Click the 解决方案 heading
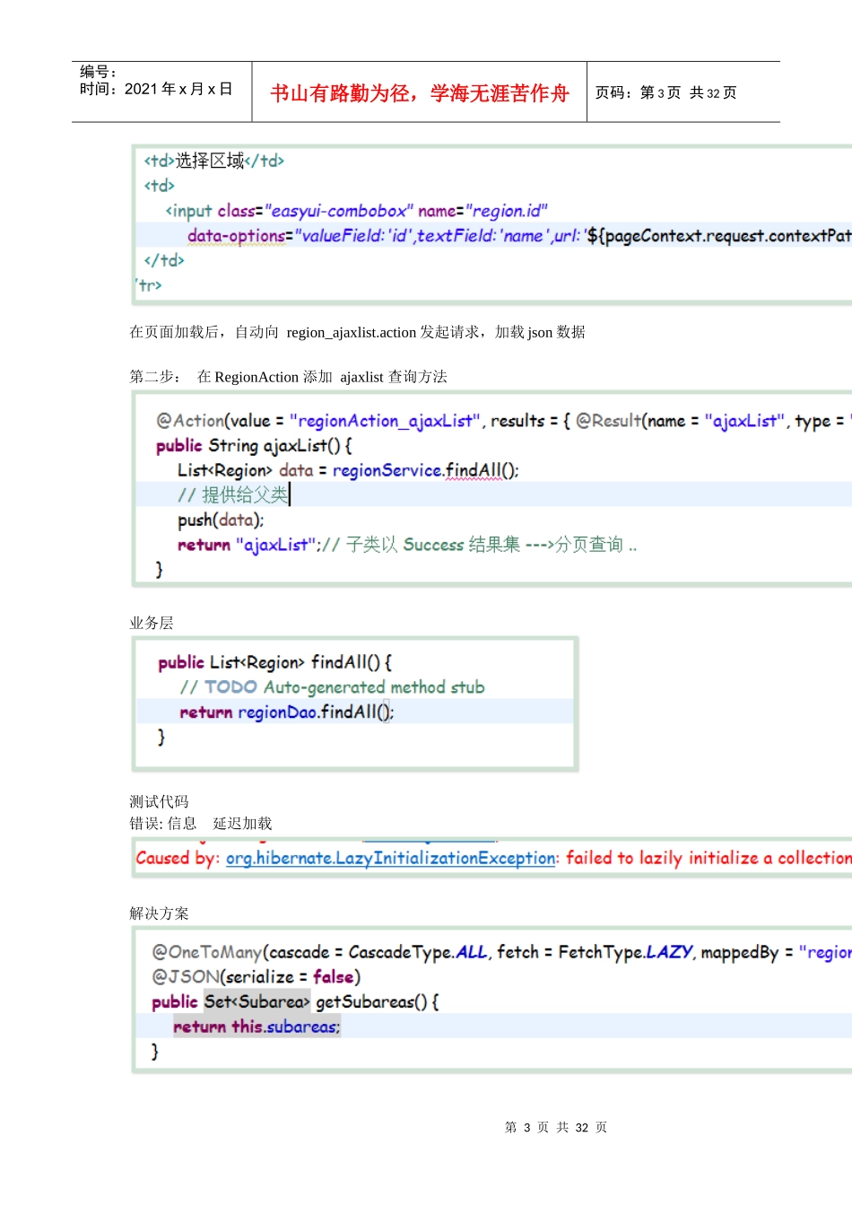 (x=159, y=913)
